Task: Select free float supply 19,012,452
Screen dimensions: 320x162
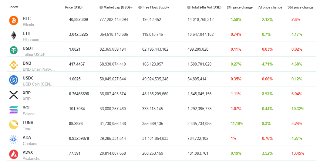Action: (x=152, y=20)
